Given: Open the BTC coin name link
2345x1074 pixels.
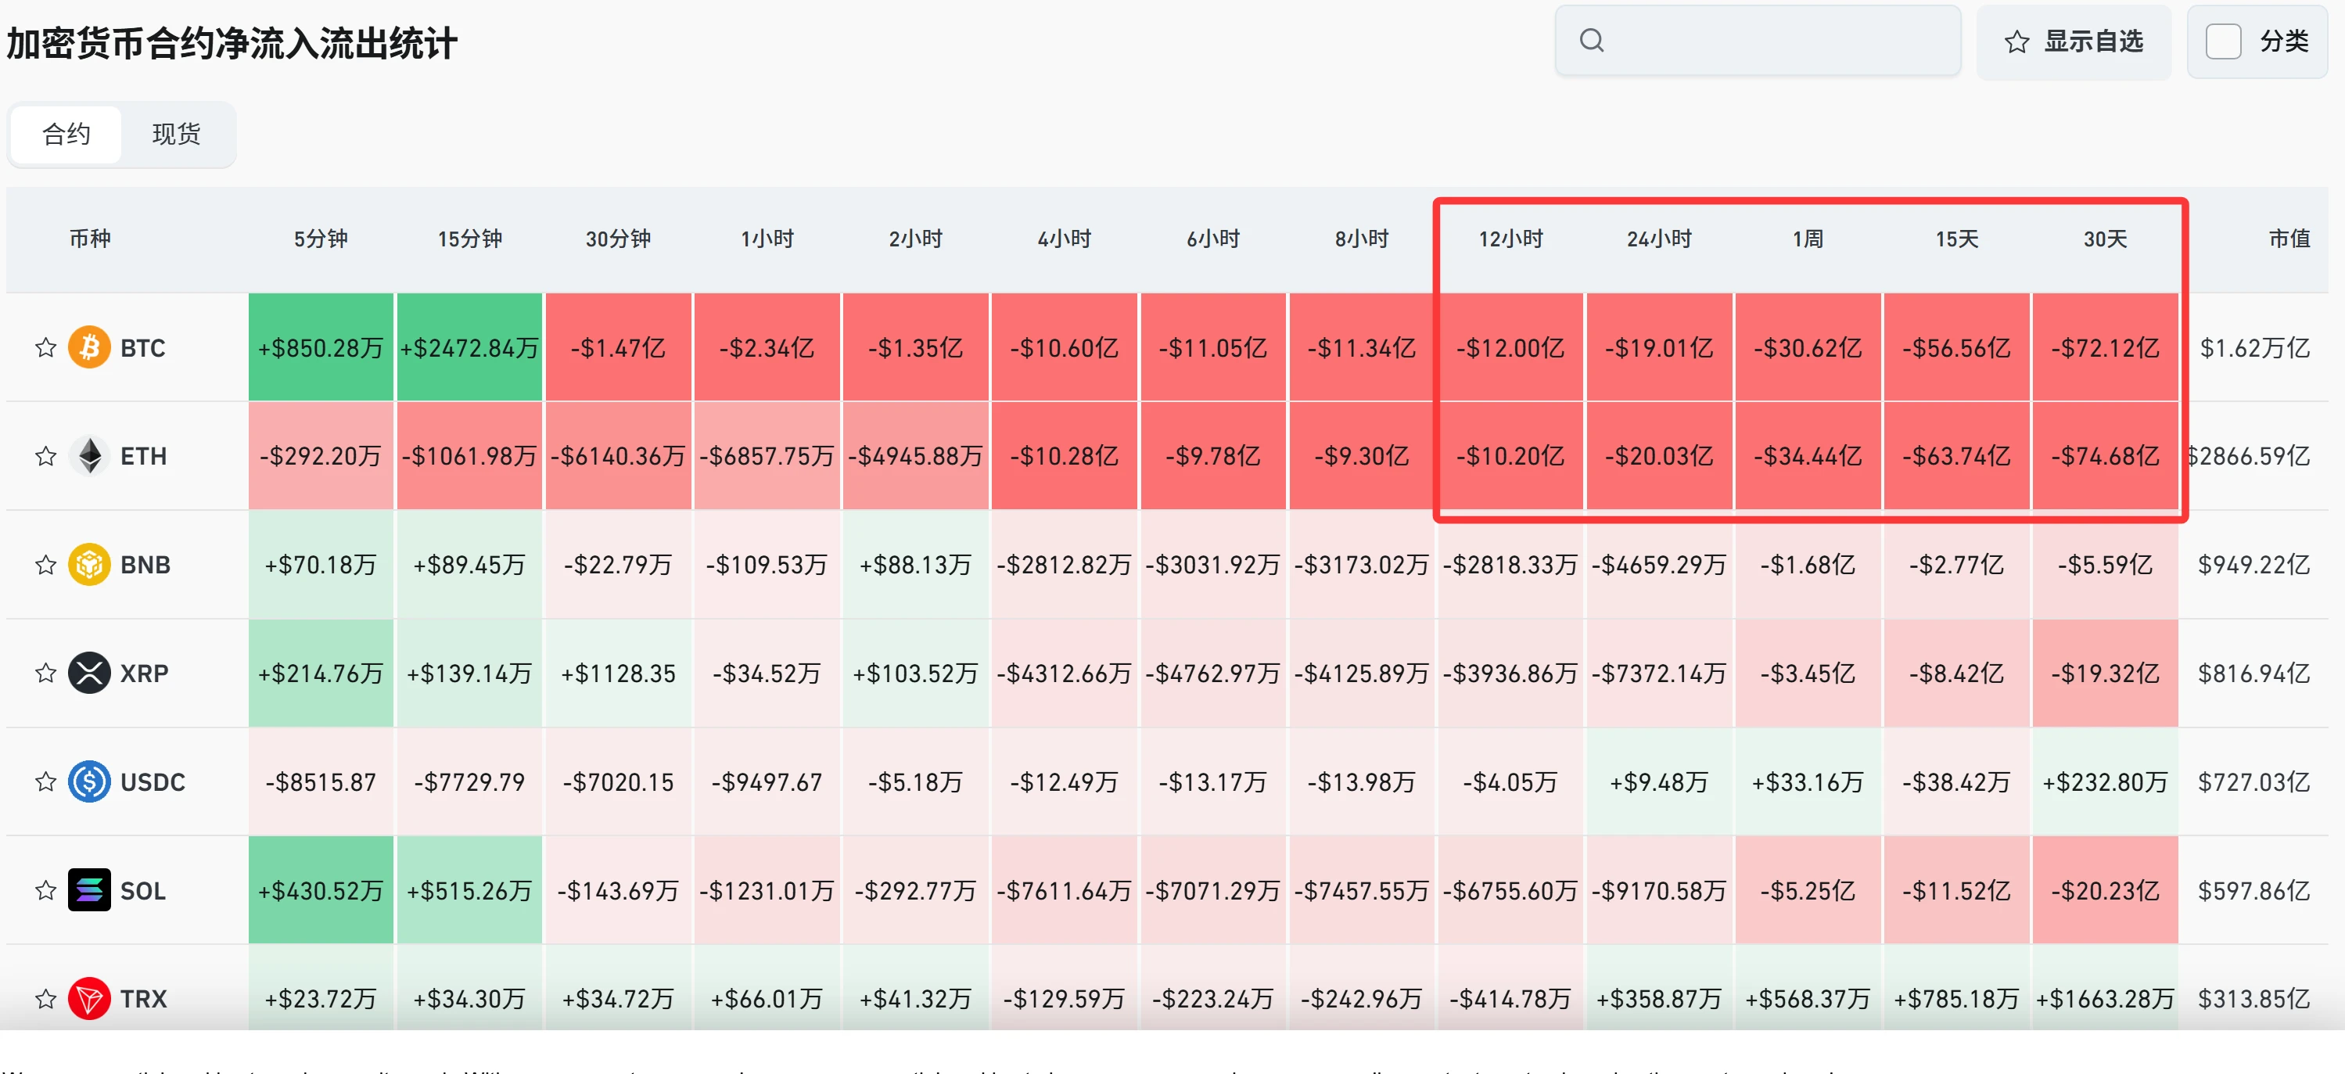Looking at the screenshot, I should 143,347.
